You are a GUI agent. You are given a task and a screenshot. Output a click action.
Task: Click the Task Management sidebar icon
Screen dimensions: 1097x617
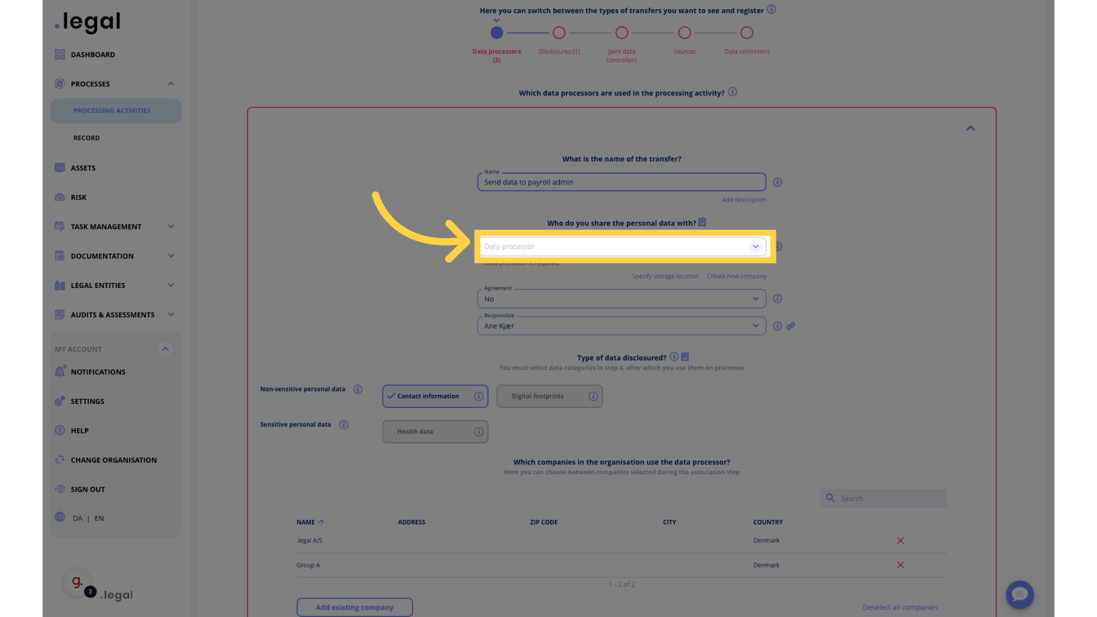click(x=59, y=226)
